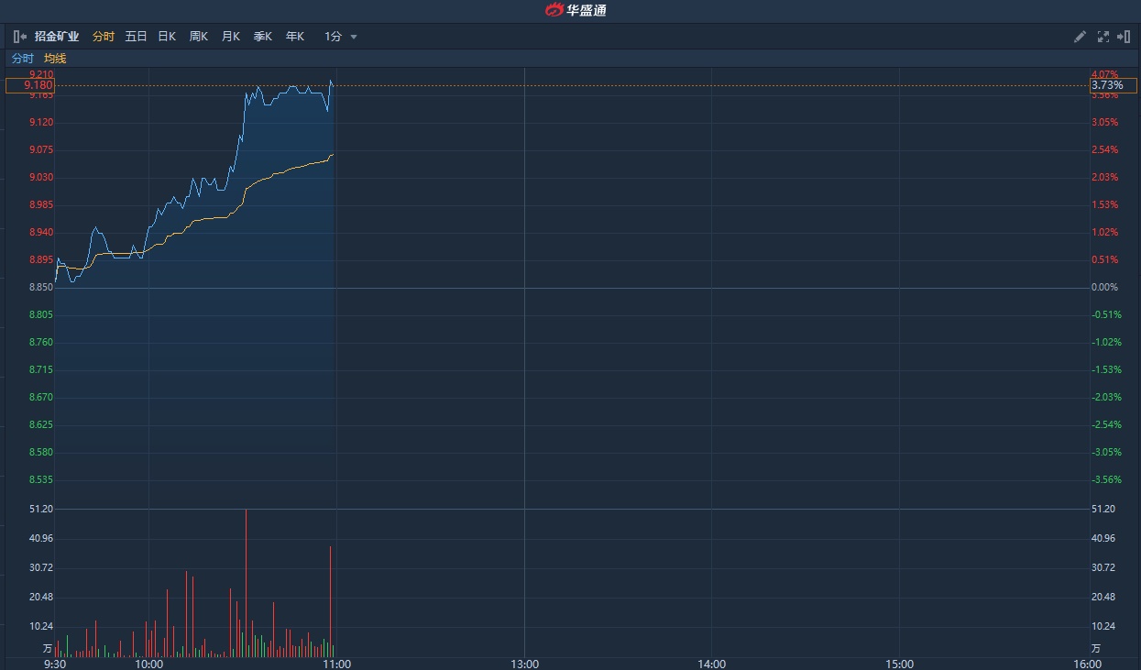Toggle the blue 分时 price line legend
1141x670 pixels.
coord(23,59)
